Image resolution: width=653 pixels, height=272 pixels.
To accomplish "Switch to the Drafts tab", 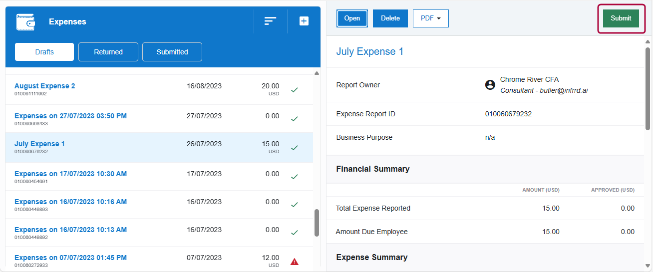I will 44,52.
